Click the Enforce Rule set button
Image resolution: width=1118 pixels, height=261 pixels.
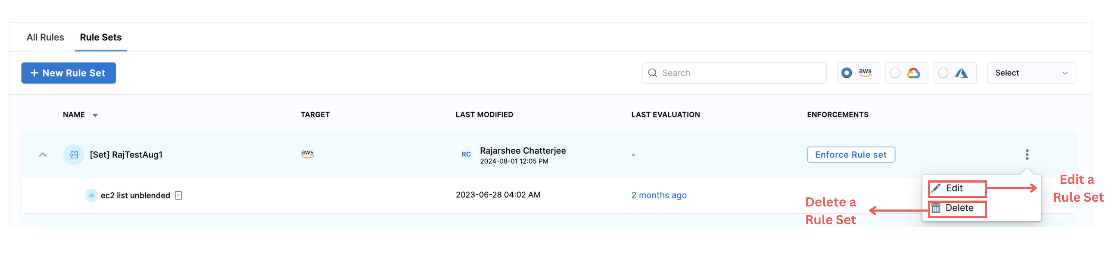(x=850, y=155)
